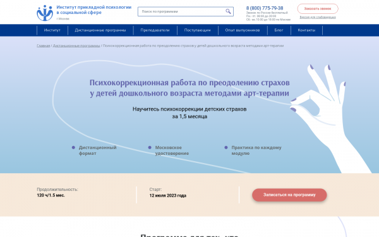Image resolution: width=379 pixels, height=237 pixels.
Task: Click Практика по каждому модулю text
Action: [x=256, y=150]
